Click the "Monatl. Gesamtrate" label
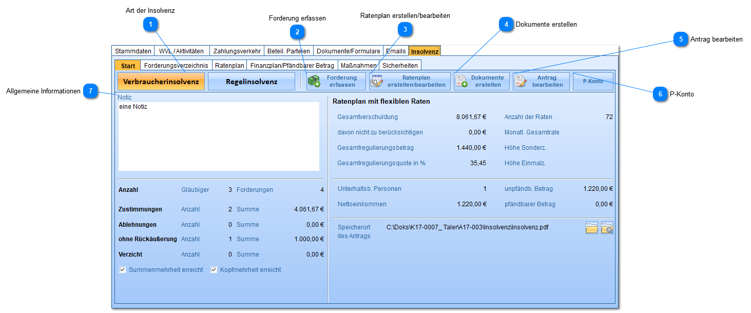 [532, 132]
